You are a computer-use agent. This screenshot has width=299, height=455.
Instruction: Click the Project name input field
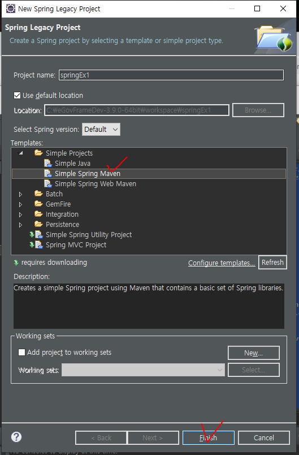click(x=171, y=75)
